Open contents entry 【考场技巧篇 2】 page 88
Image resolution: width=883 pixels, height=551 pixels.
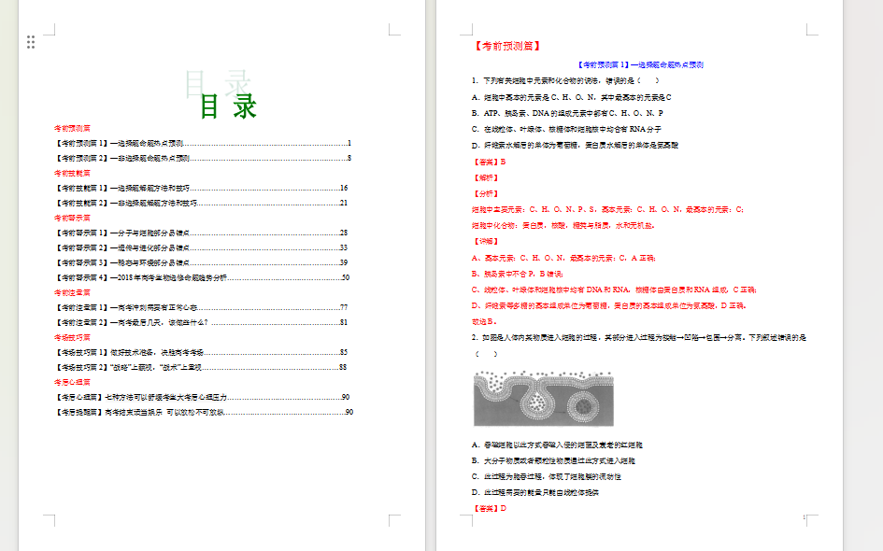point(201,367)
